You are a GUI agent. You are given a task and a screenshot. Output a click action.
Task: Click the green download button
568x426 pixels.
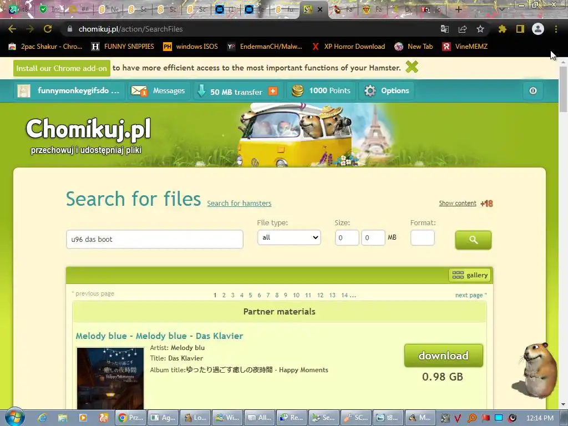pos(443,356)
